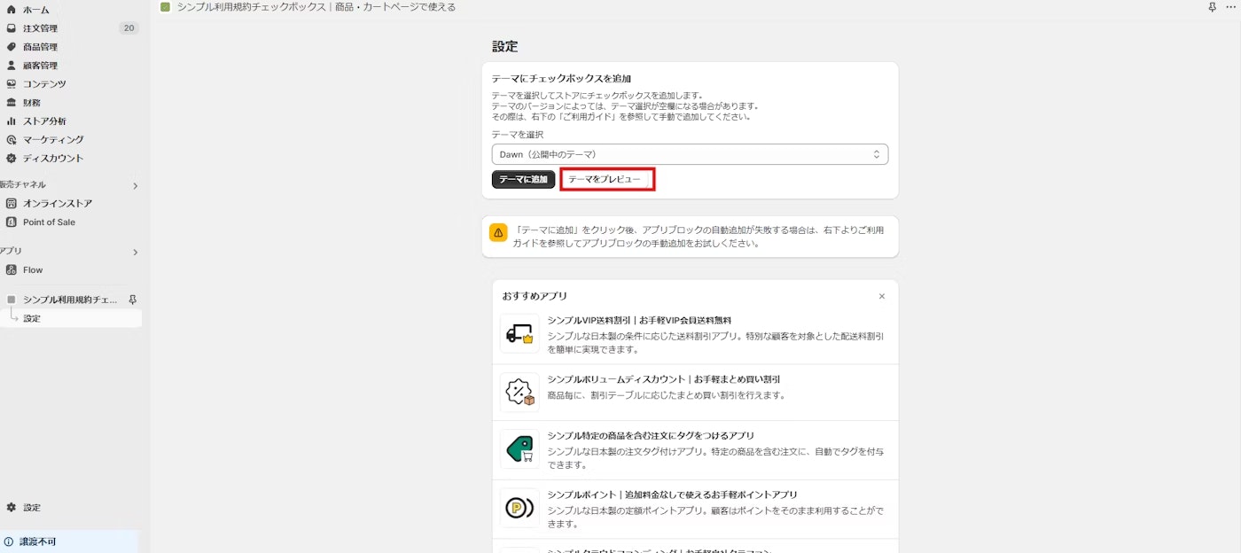Viewport: 1241px width, 553px height.
Task: Open マーケティング via its megaphone icon
Action: (13, 139)
